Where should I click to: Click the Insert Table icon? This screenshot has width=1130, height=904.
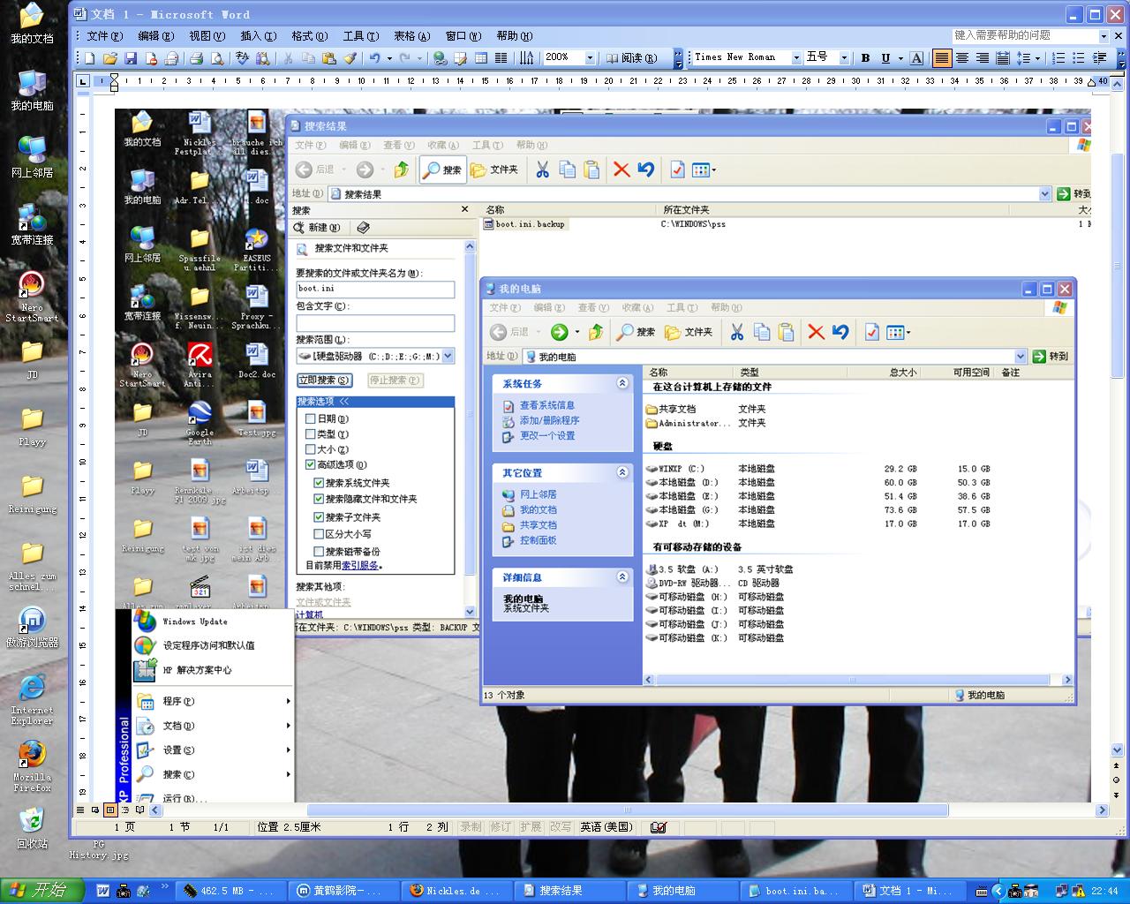(481, 58)
